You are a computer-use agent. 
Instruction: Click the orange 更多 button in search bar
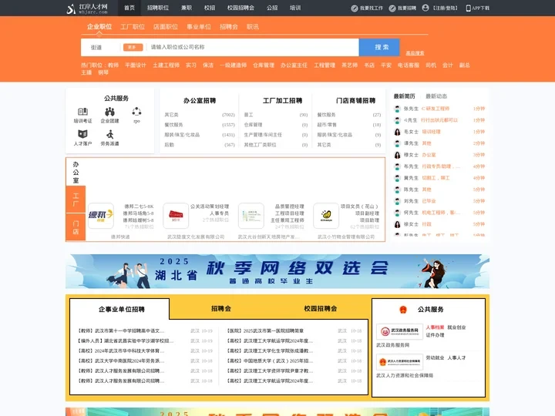tap(133, 48)
